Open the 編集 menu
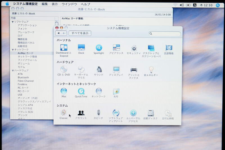This screenshot has height=150, width=225. click(x=45, y=4)
